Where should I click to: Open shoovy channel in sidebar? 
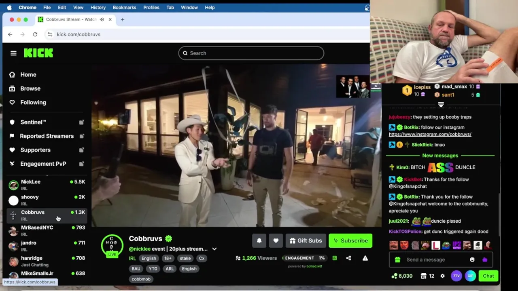47,200
